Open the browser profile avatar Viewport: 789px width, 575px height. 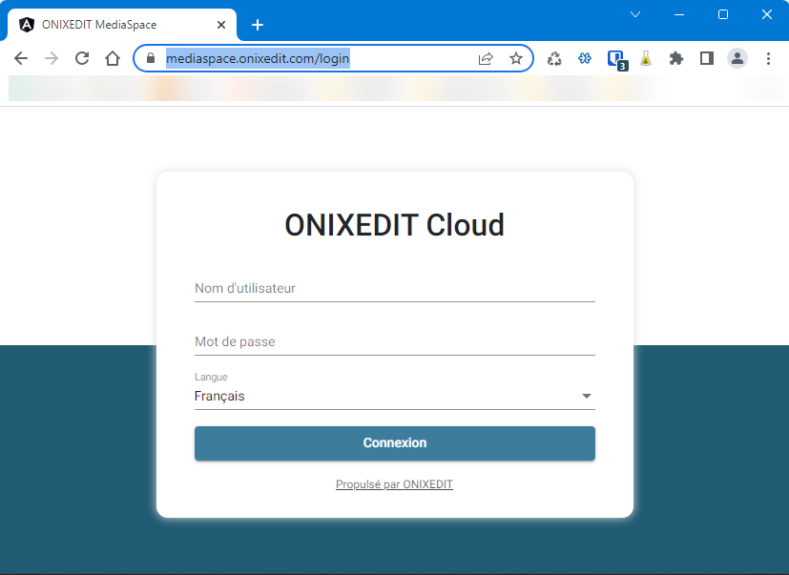[737, 58]
